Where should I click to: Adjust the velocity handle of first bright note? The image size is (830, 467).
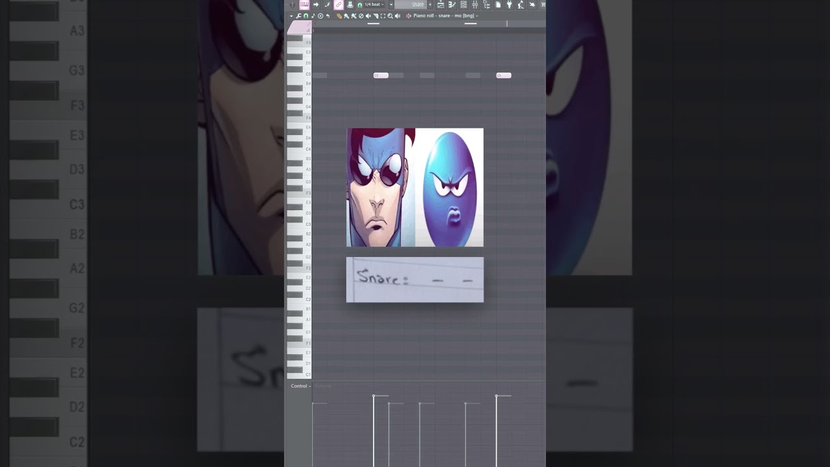click(x=373, y=396)
